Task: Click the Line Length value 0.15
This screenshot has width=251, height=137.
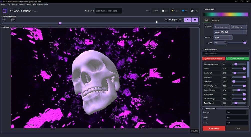Action: [227, 73]
